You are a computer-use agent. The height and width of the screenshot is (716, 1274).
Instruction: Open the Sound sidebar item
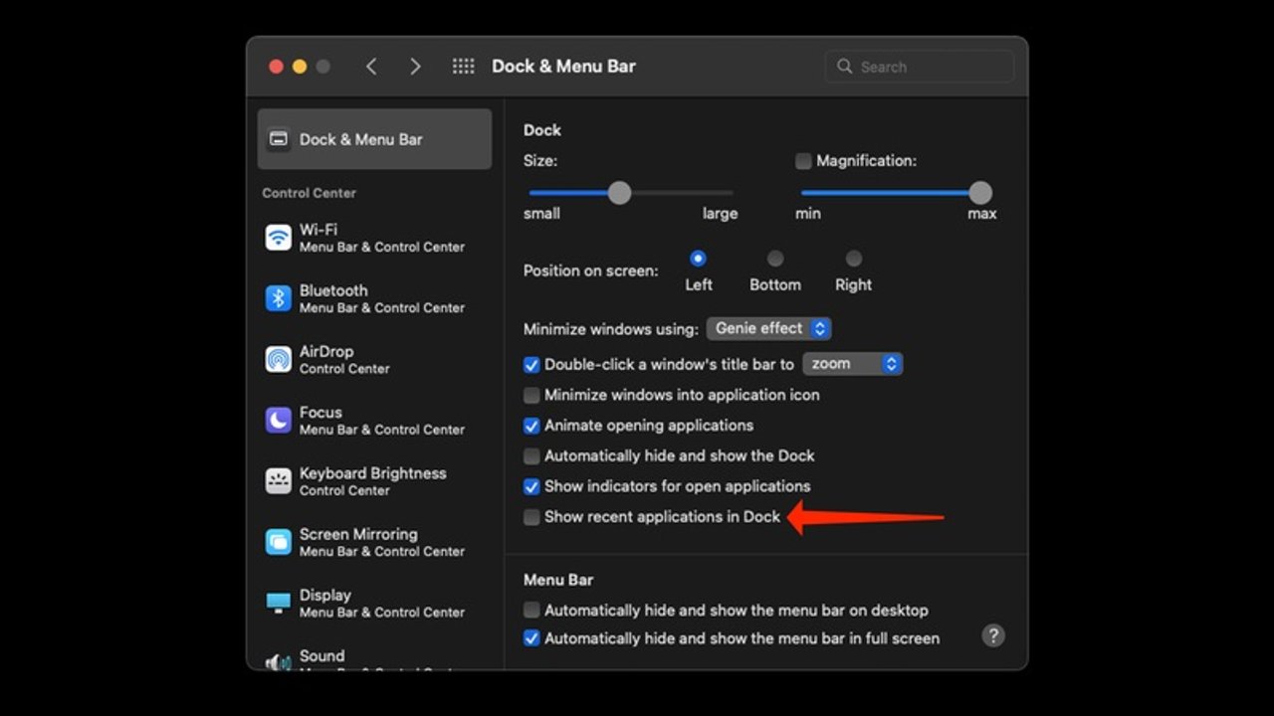[321, 656]
